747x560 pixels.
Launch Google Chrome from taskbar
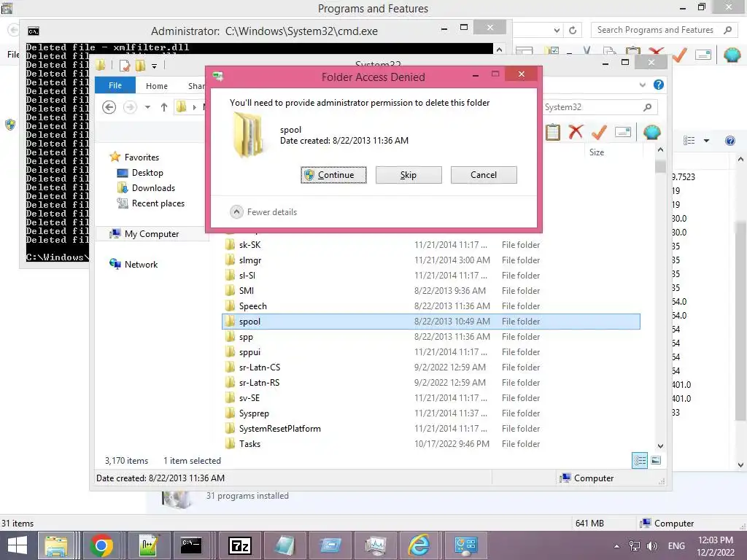coord(101,545)
